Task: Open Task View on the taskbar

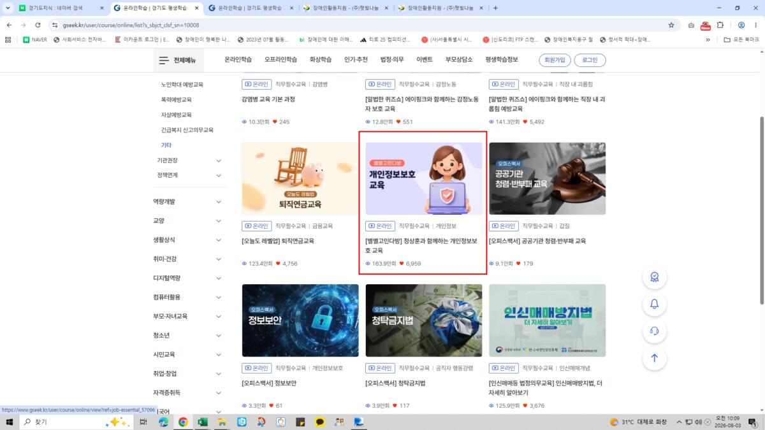Action: [x=143, y=422]
